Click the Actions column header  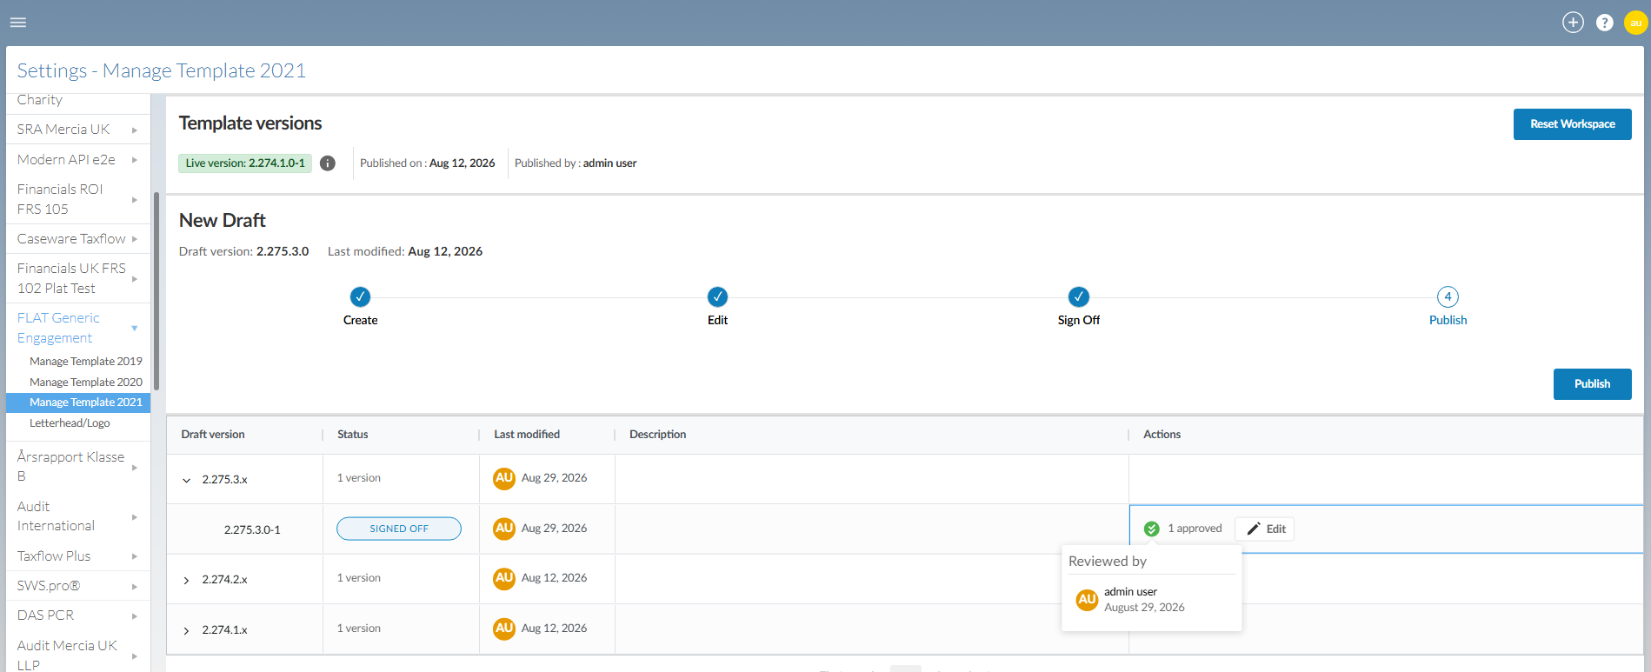tap(1162, 435)
